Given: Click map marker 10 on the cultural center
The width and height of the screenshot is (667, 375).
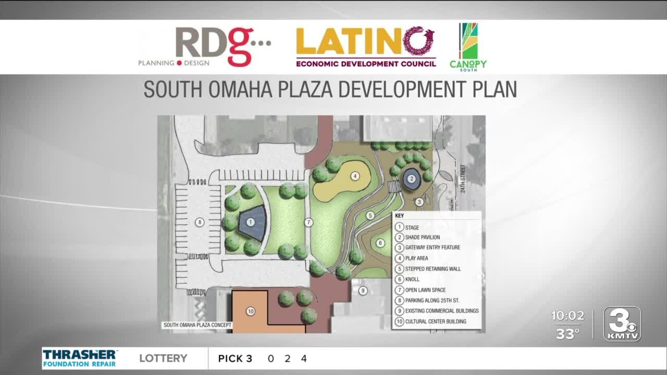Looking at the screenshot, I should (251, 311).
